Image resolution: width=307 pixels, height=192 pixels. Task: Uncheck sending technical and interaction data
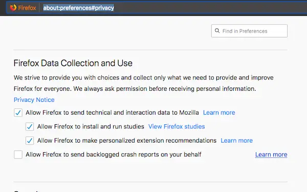18,113
